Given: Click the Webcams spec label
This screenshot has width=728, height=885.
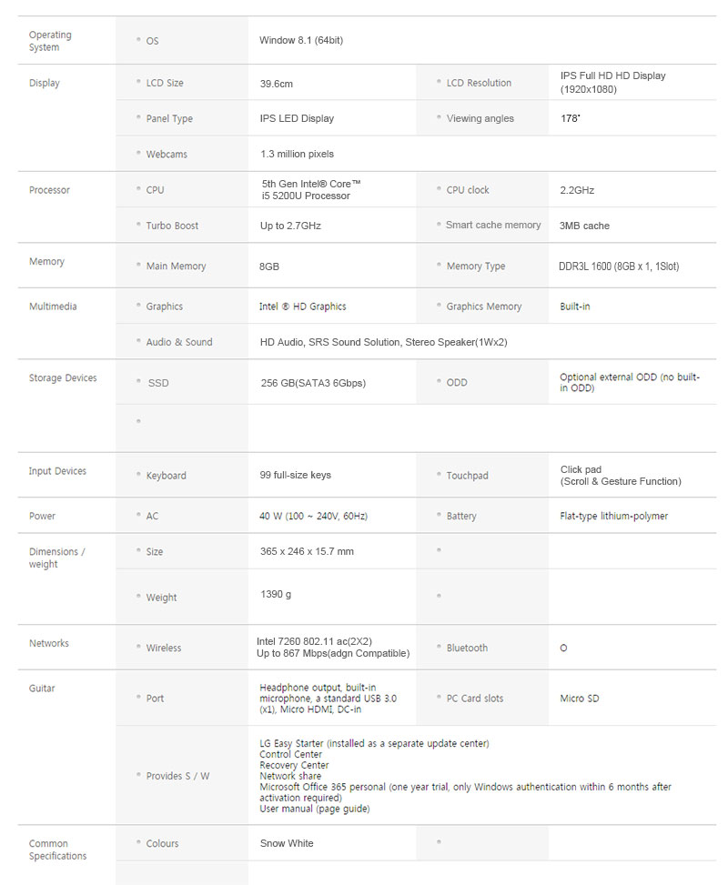Looking at the screenshot, I should click(167, 155).
